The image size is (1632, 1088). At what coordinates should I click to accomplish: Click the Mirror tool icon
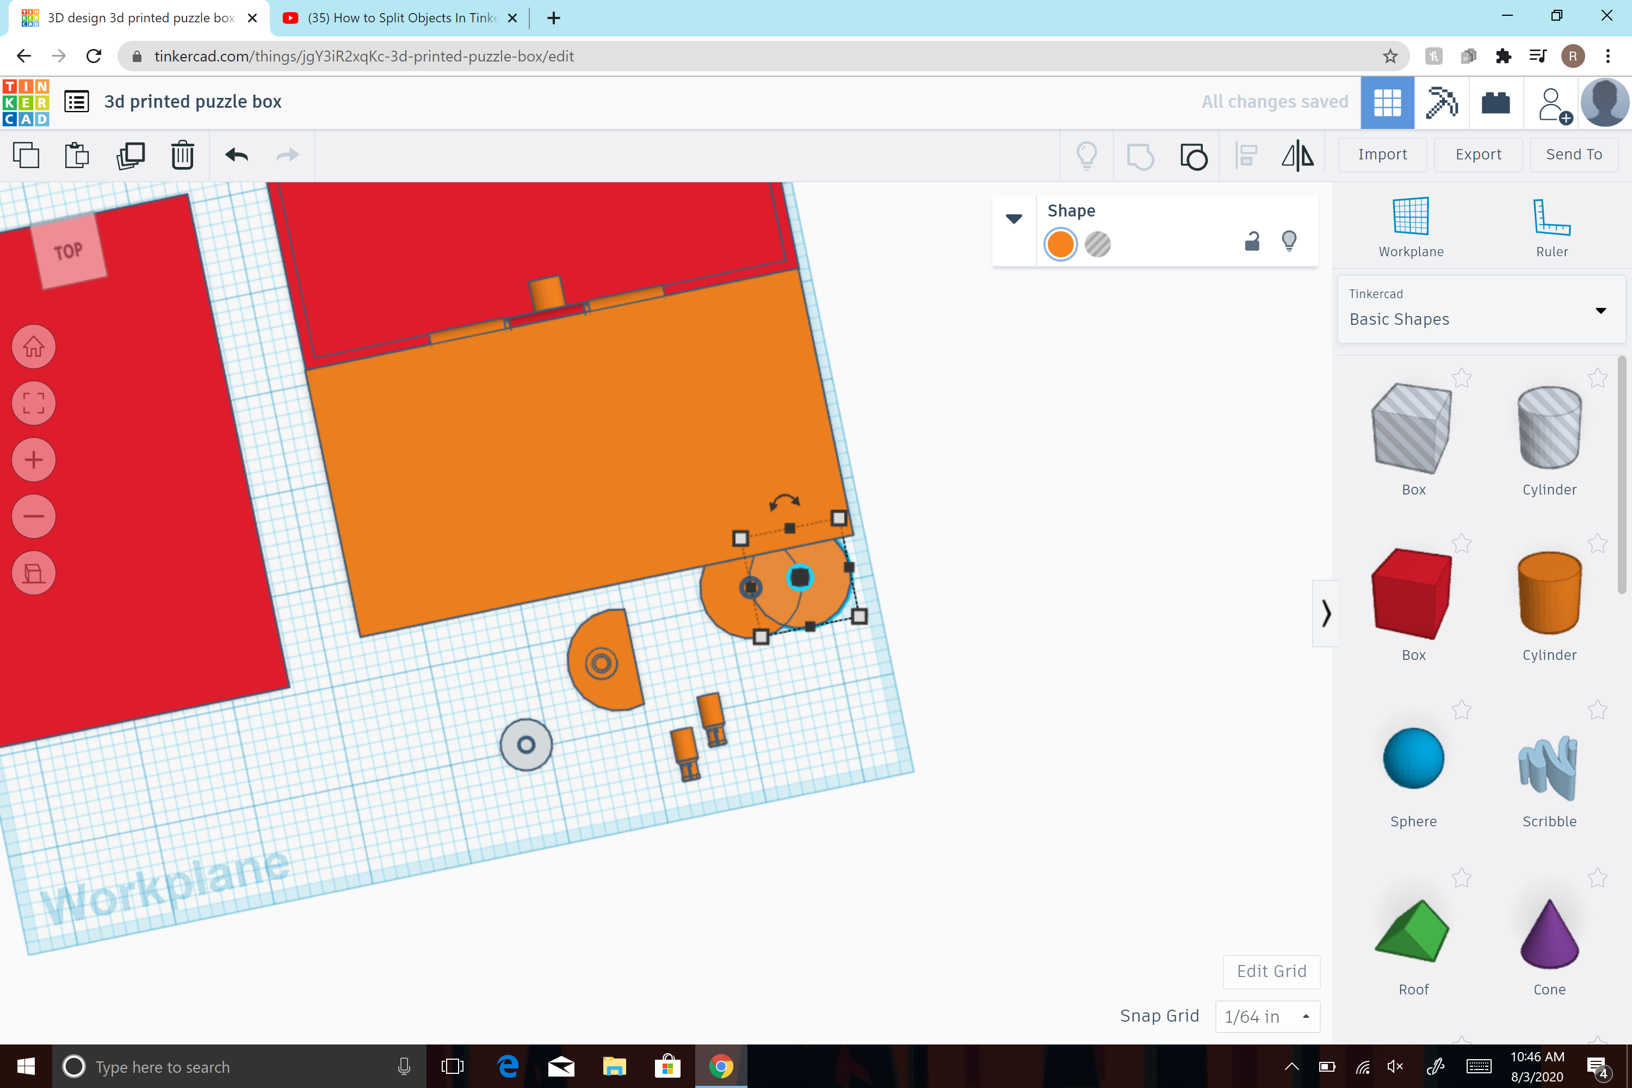point(1297,154)
